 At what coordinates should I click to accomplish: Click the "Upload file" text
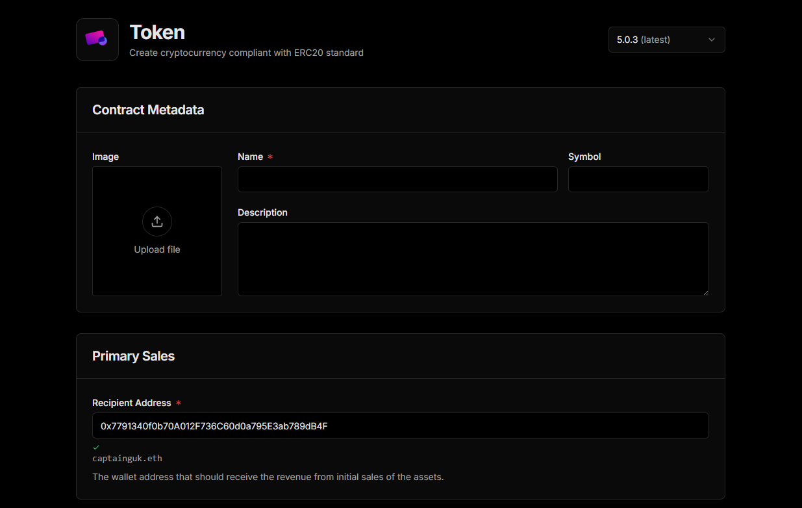157,249
